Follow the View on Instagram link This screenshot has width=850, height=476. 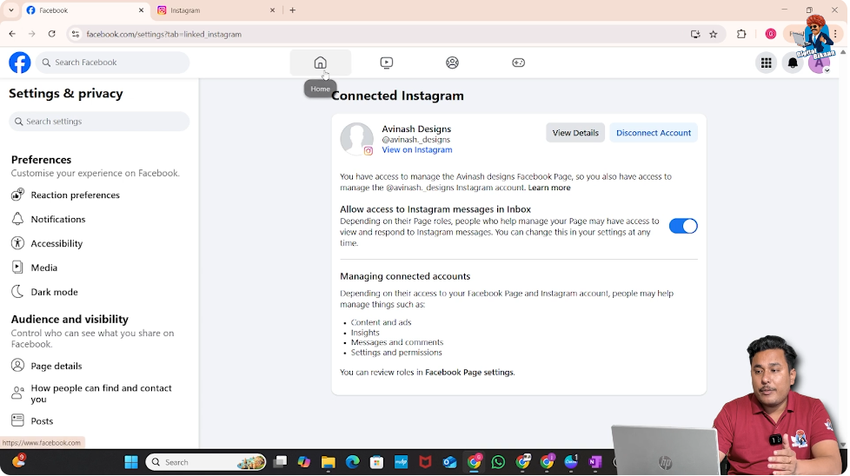coord(417,150)
